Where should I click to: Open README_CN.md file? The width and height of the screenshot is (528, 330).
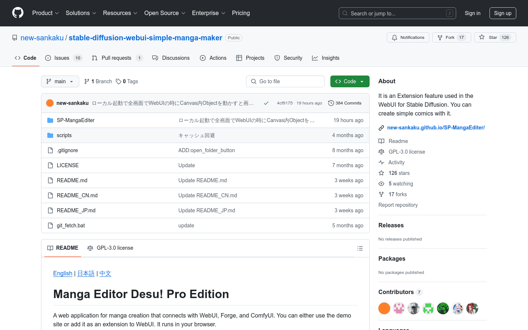click(x=77, y=195)
